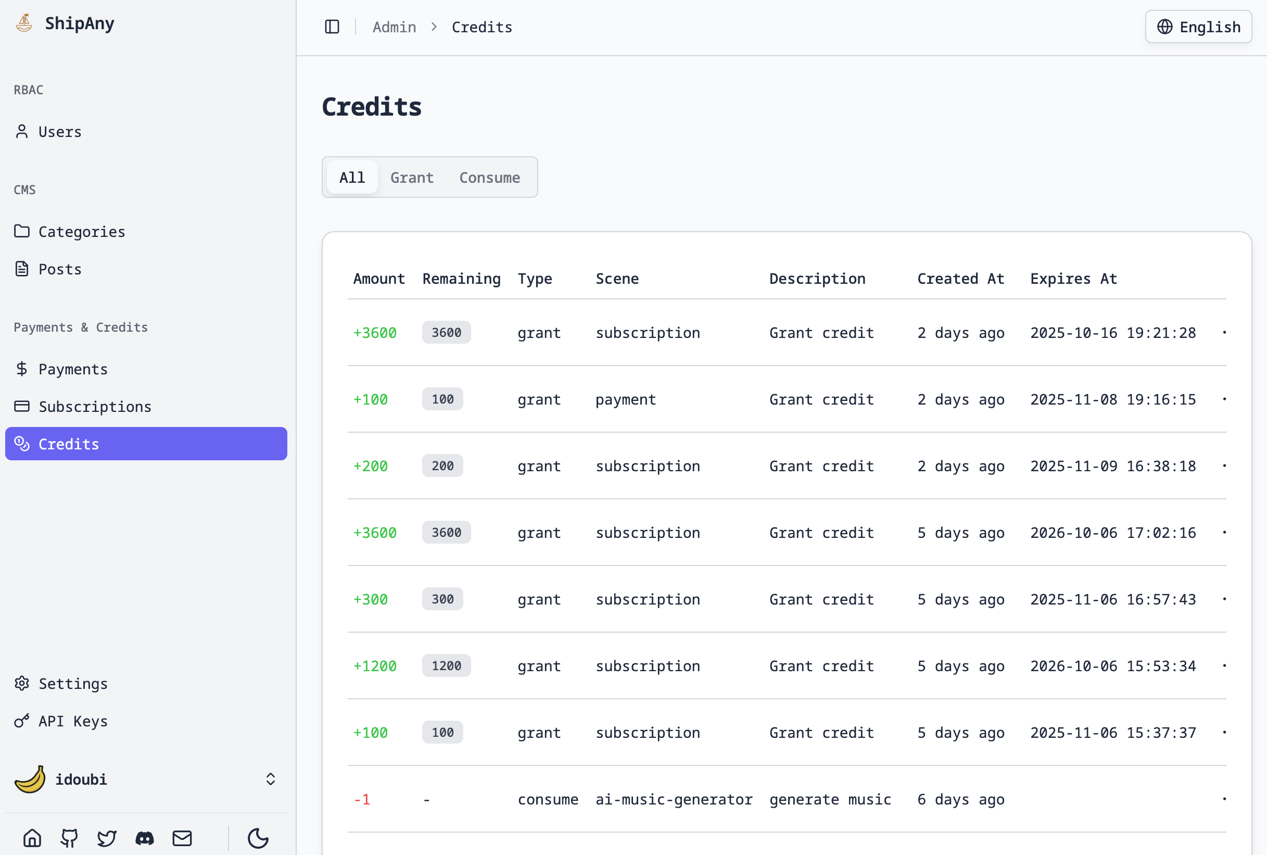Open Discord via the footer icon
The width and height of the screenshot is (1267, 855).
pyautogui.click(x=144, y=838)
